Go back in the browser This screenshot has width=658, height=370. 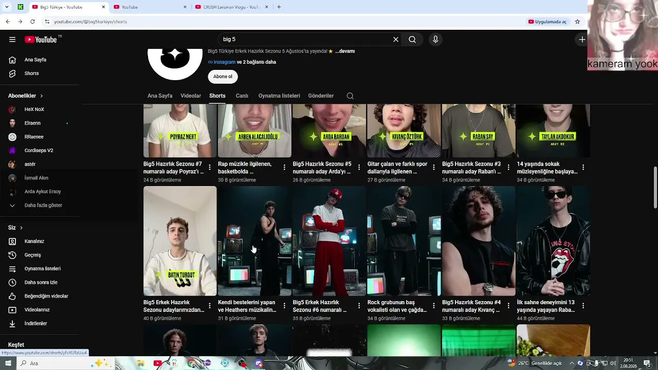click(x=8, y=22)
